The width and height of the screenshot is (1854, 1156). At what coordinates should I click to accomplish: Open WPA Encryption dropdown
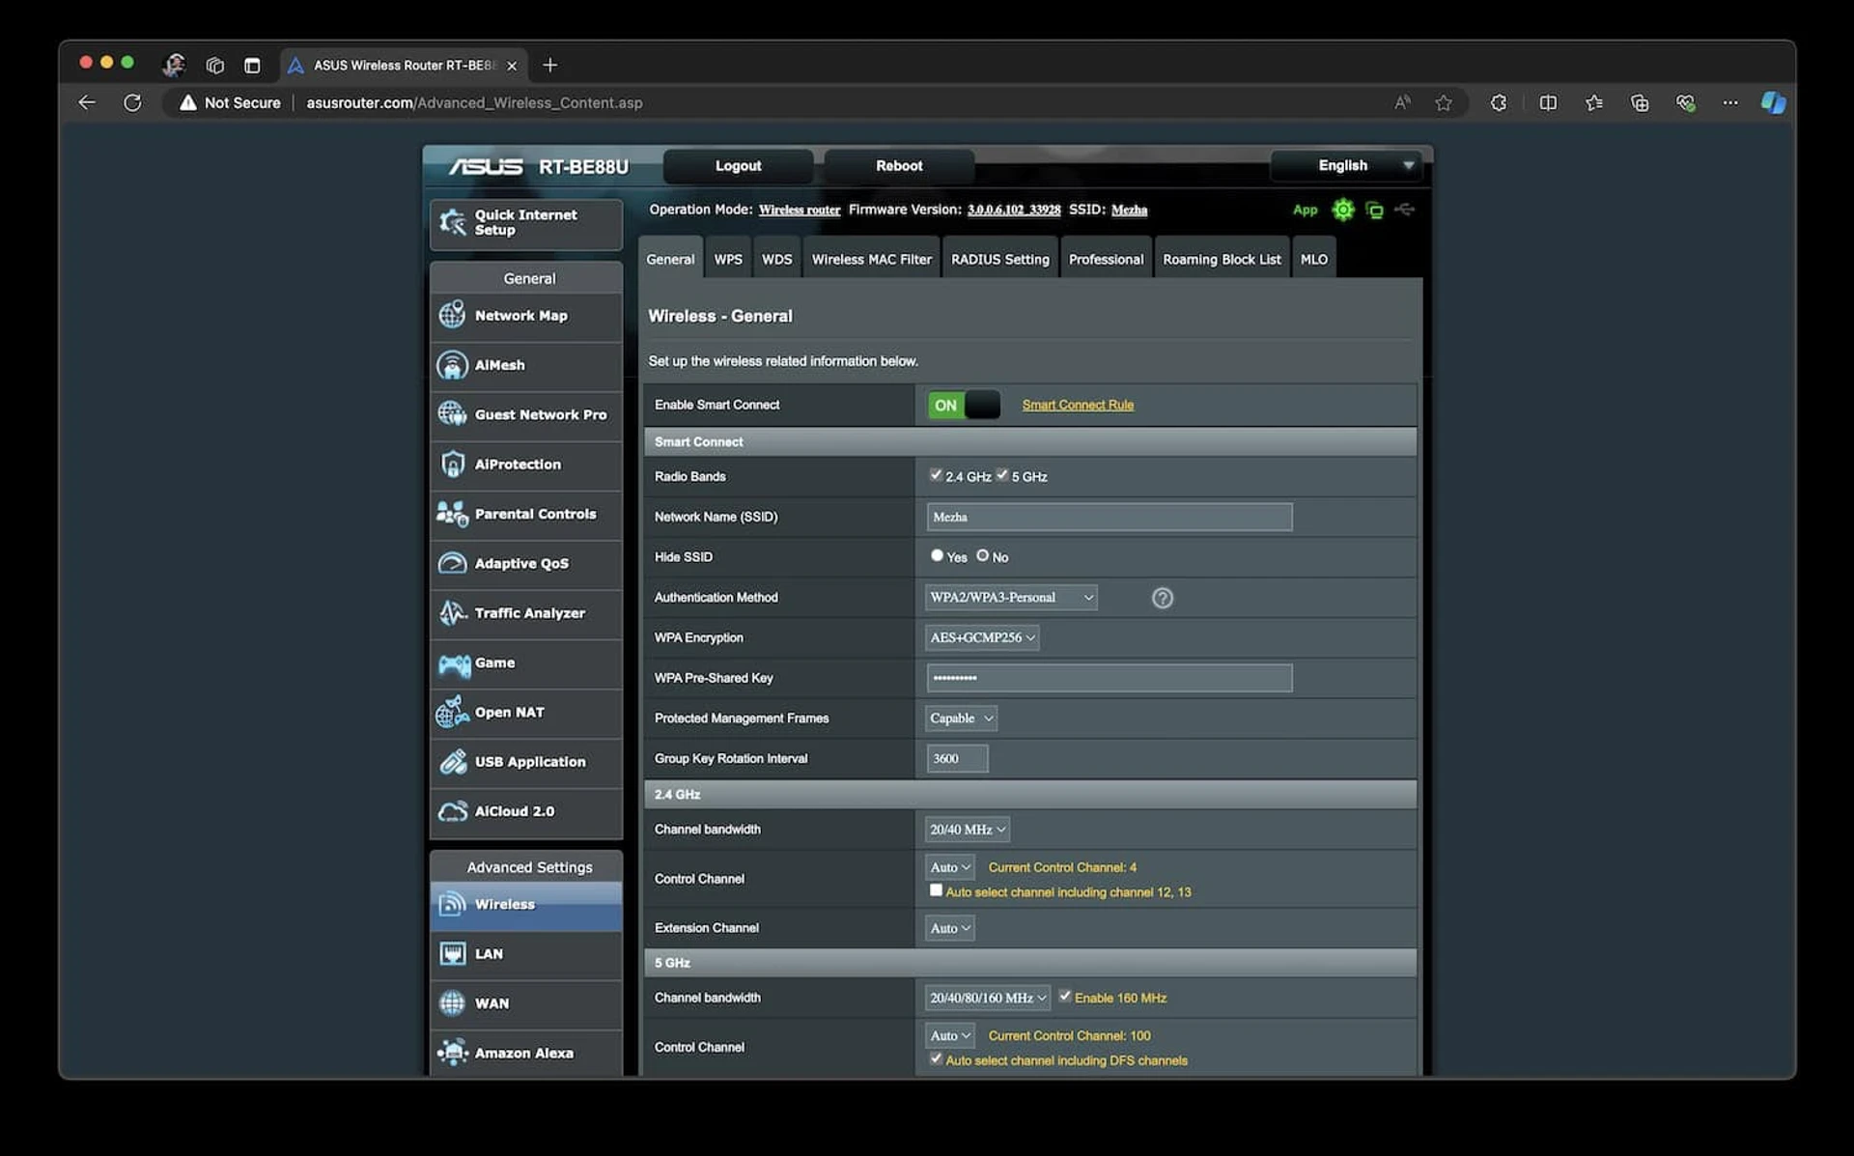tap(982, 637)
